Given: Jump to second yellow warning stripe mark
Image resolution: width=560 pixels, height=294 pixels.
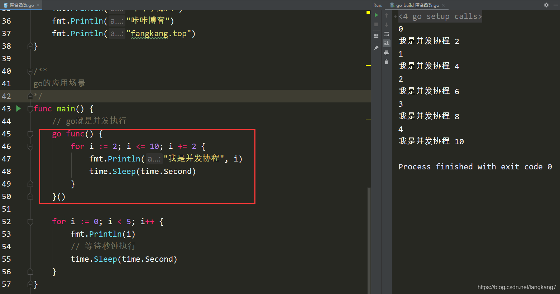Looking at the screenshot, I should (x=368, y=120).
